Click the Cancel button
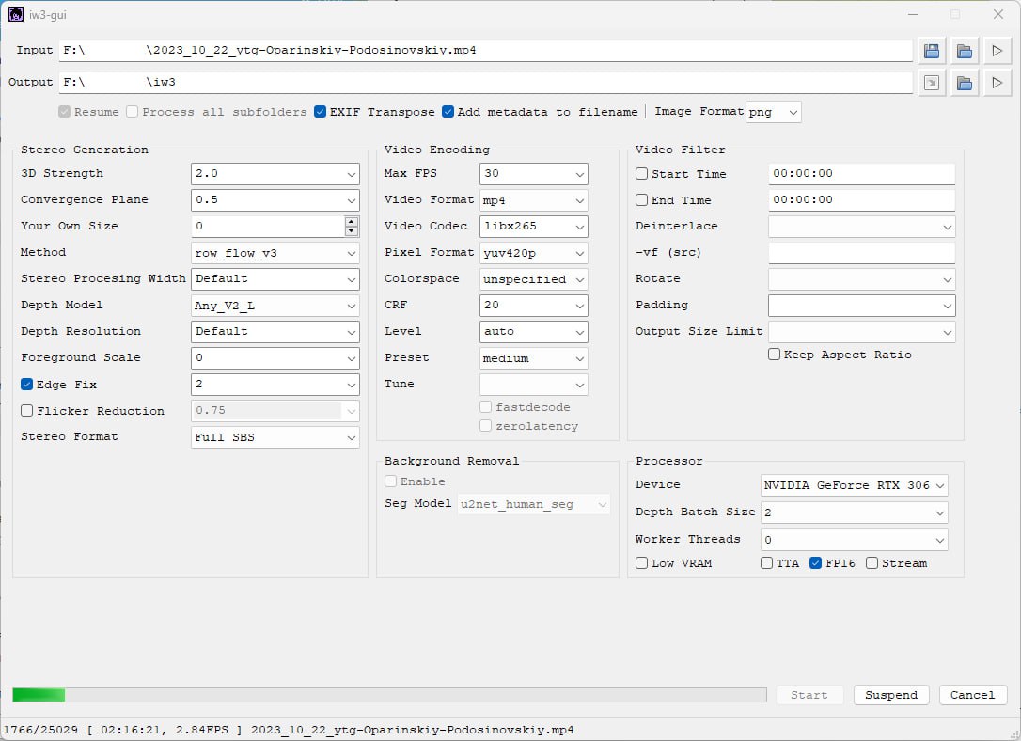The height and width of the screenshot is (741, 1021). pos(972,695)
